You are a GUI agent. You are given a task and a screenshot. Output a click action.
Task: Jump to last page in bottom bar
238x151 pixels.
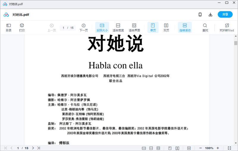point(39,148)
